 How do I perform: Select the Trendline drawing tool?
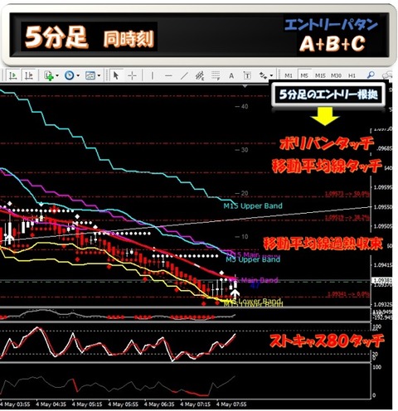click(184, 75)
